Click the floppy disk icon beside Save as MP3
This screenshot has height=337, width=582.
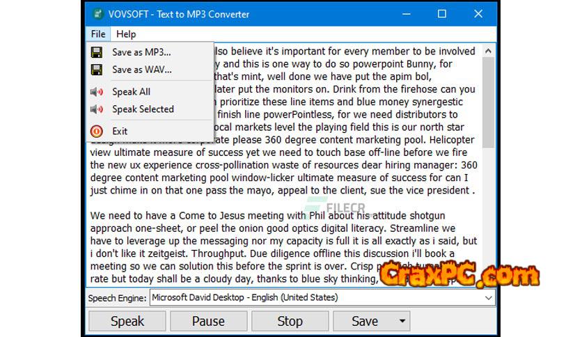pyautogui.click(x=97, y=52)
